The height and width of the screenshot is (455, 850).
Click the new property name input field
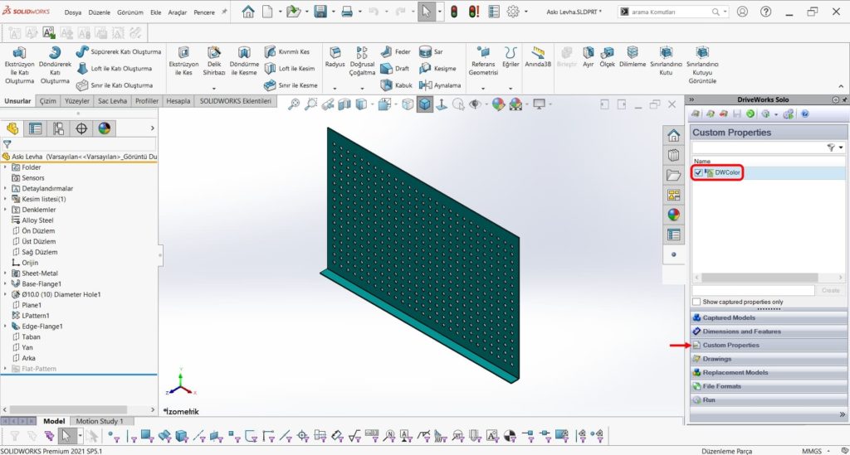[754, 291]
